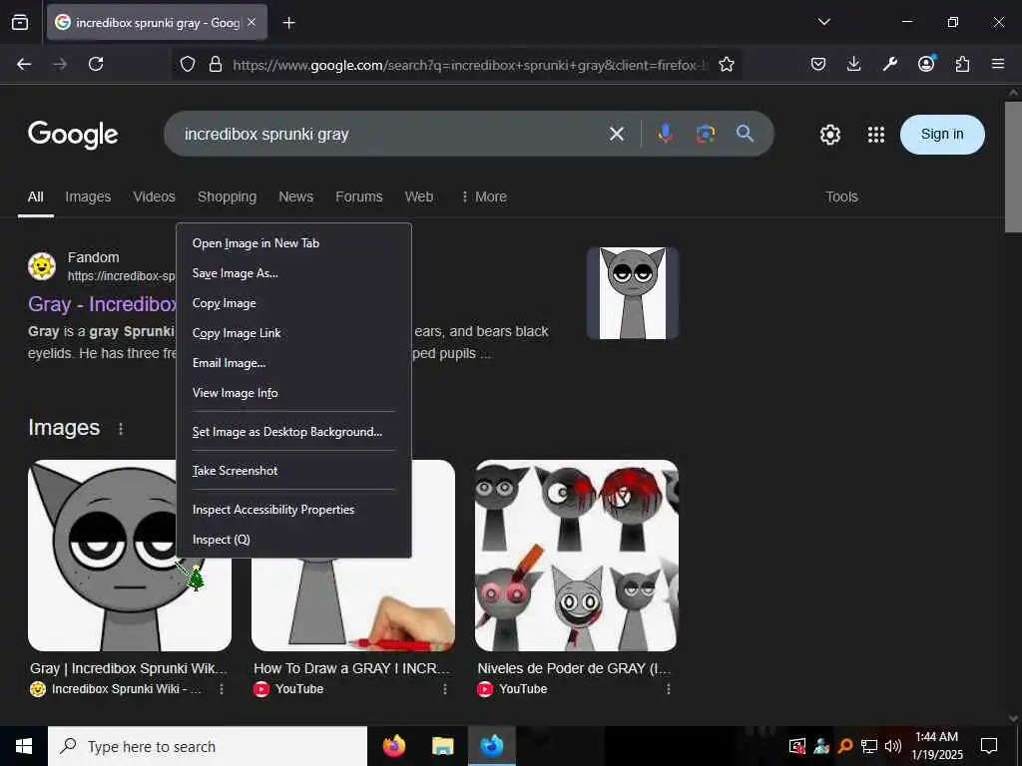This screenshot has width=1022, height=766.
Task: Select Copy Image menu entry
Action: point(293,303)
